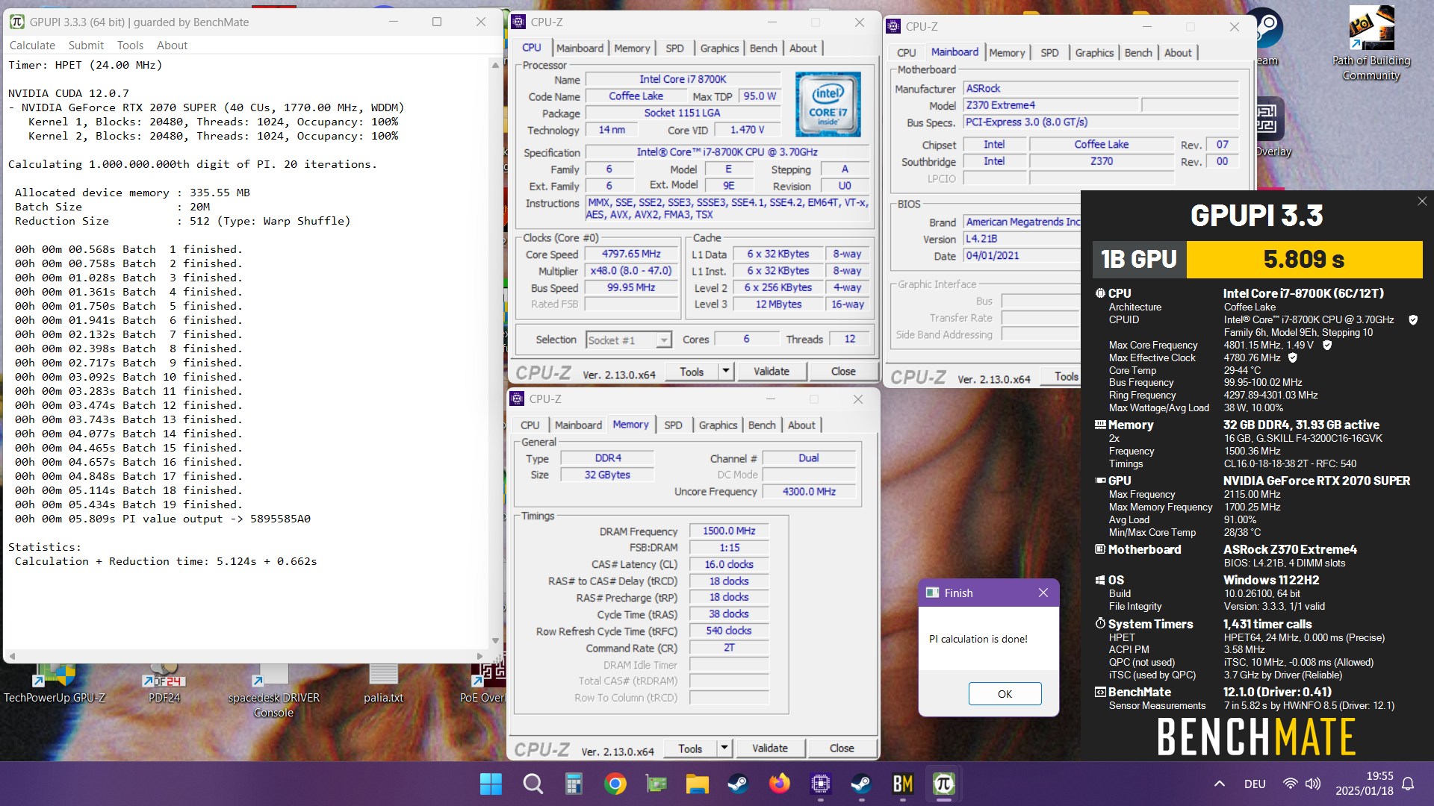Image resolution: width=1434 pixels, height=806 pixels.
Task: Click GPUPI pi icon in title bar
Action: [16, 22]
